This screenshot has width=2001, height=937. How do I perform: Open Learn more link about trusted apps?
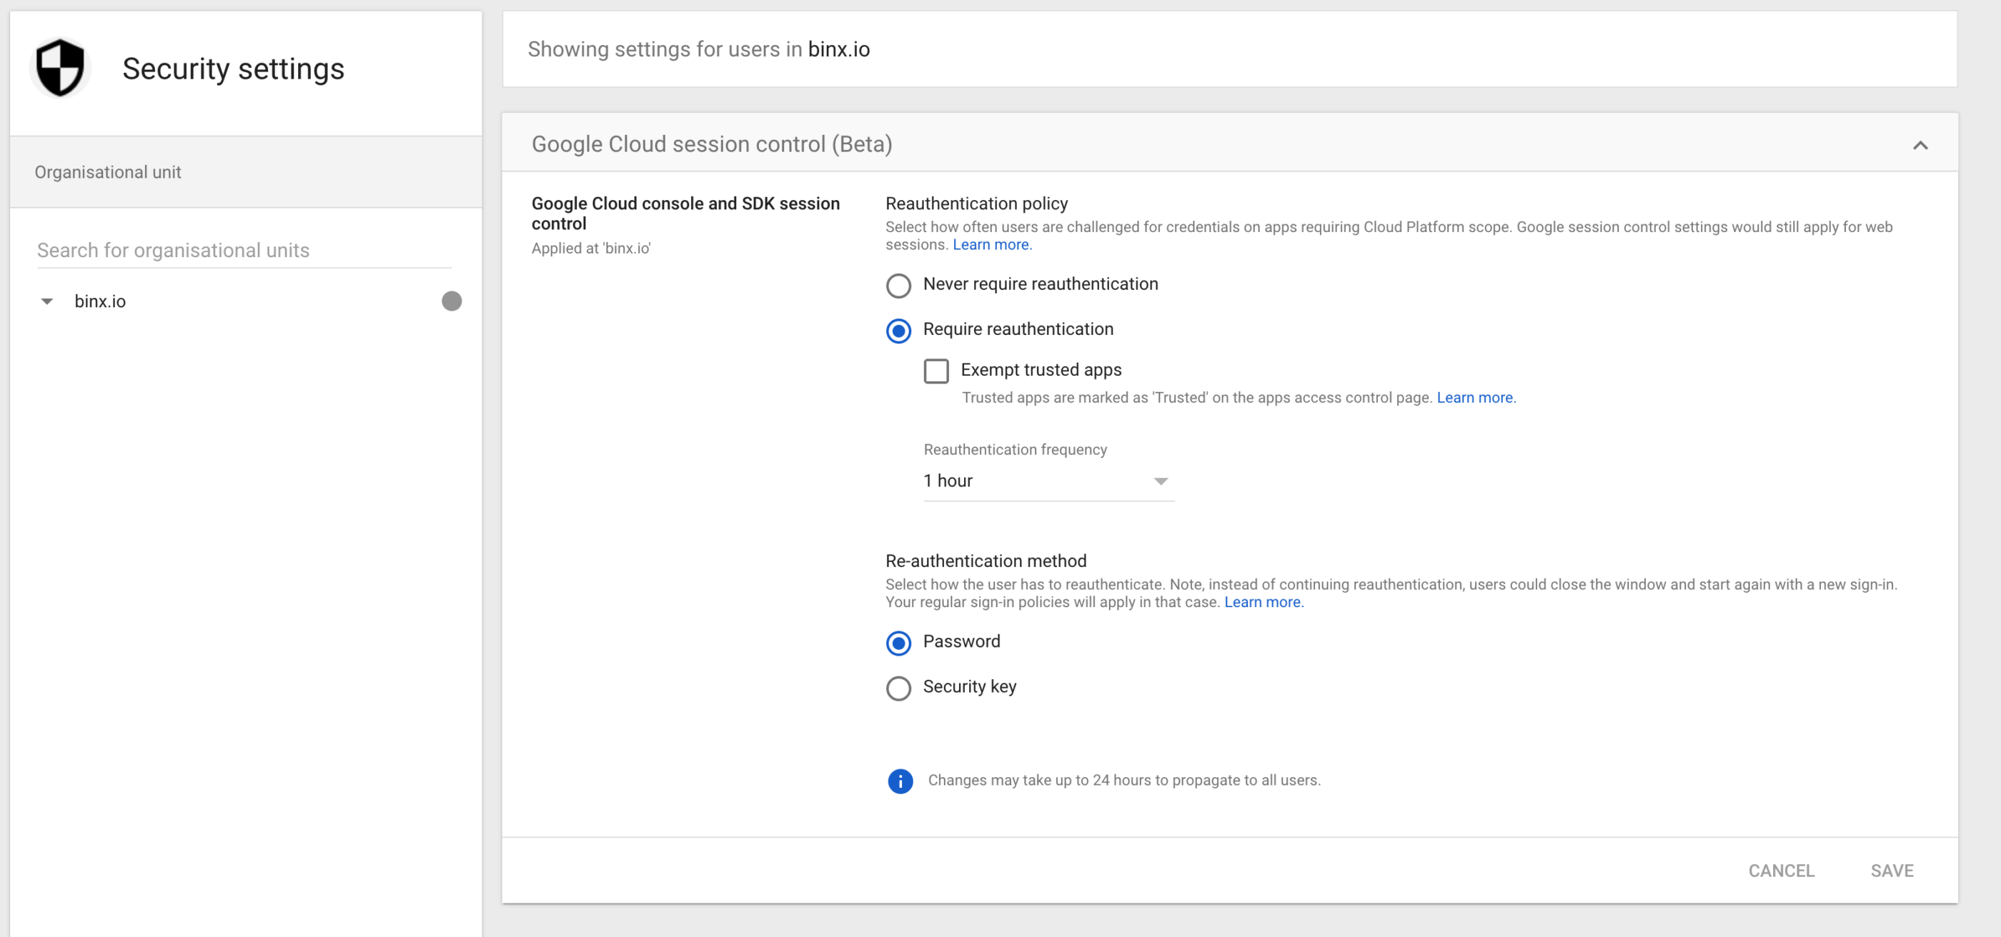(1476, 398)
